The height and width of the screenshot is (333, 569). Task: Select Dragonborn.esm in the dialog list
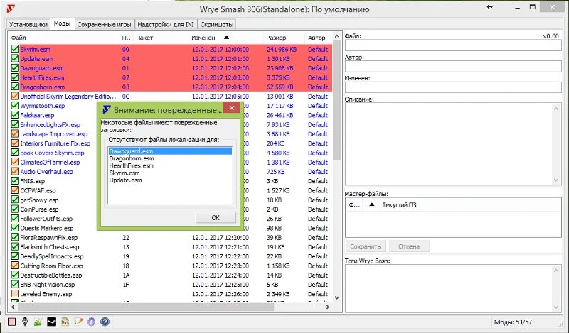point(170,158)
